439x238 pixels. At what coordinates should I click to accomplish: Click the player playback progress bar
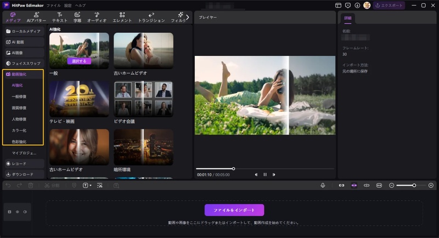pyautogui.click(x=264, y=168)
